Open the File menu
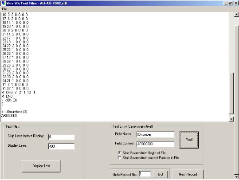The height and width of the screenshot is (180, 239). [4, 9]
